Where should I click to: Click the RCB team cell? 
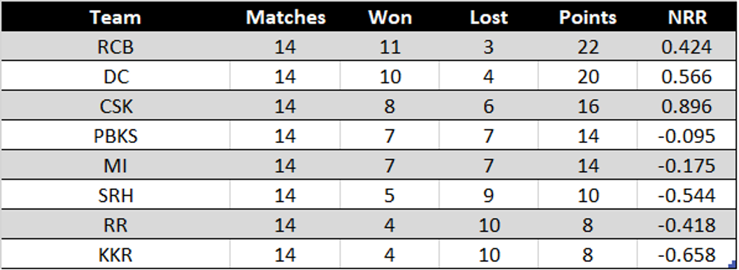(x=115, y=47)
